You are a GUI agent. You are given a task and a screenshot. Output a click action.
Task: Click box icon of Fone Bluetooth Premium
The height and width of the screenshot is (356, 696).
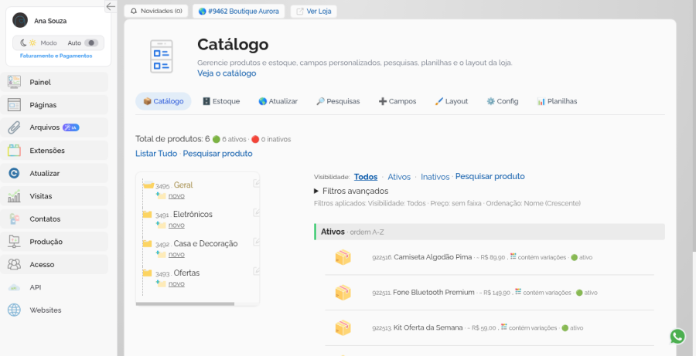pyautogui.click(x=343, y=293)
